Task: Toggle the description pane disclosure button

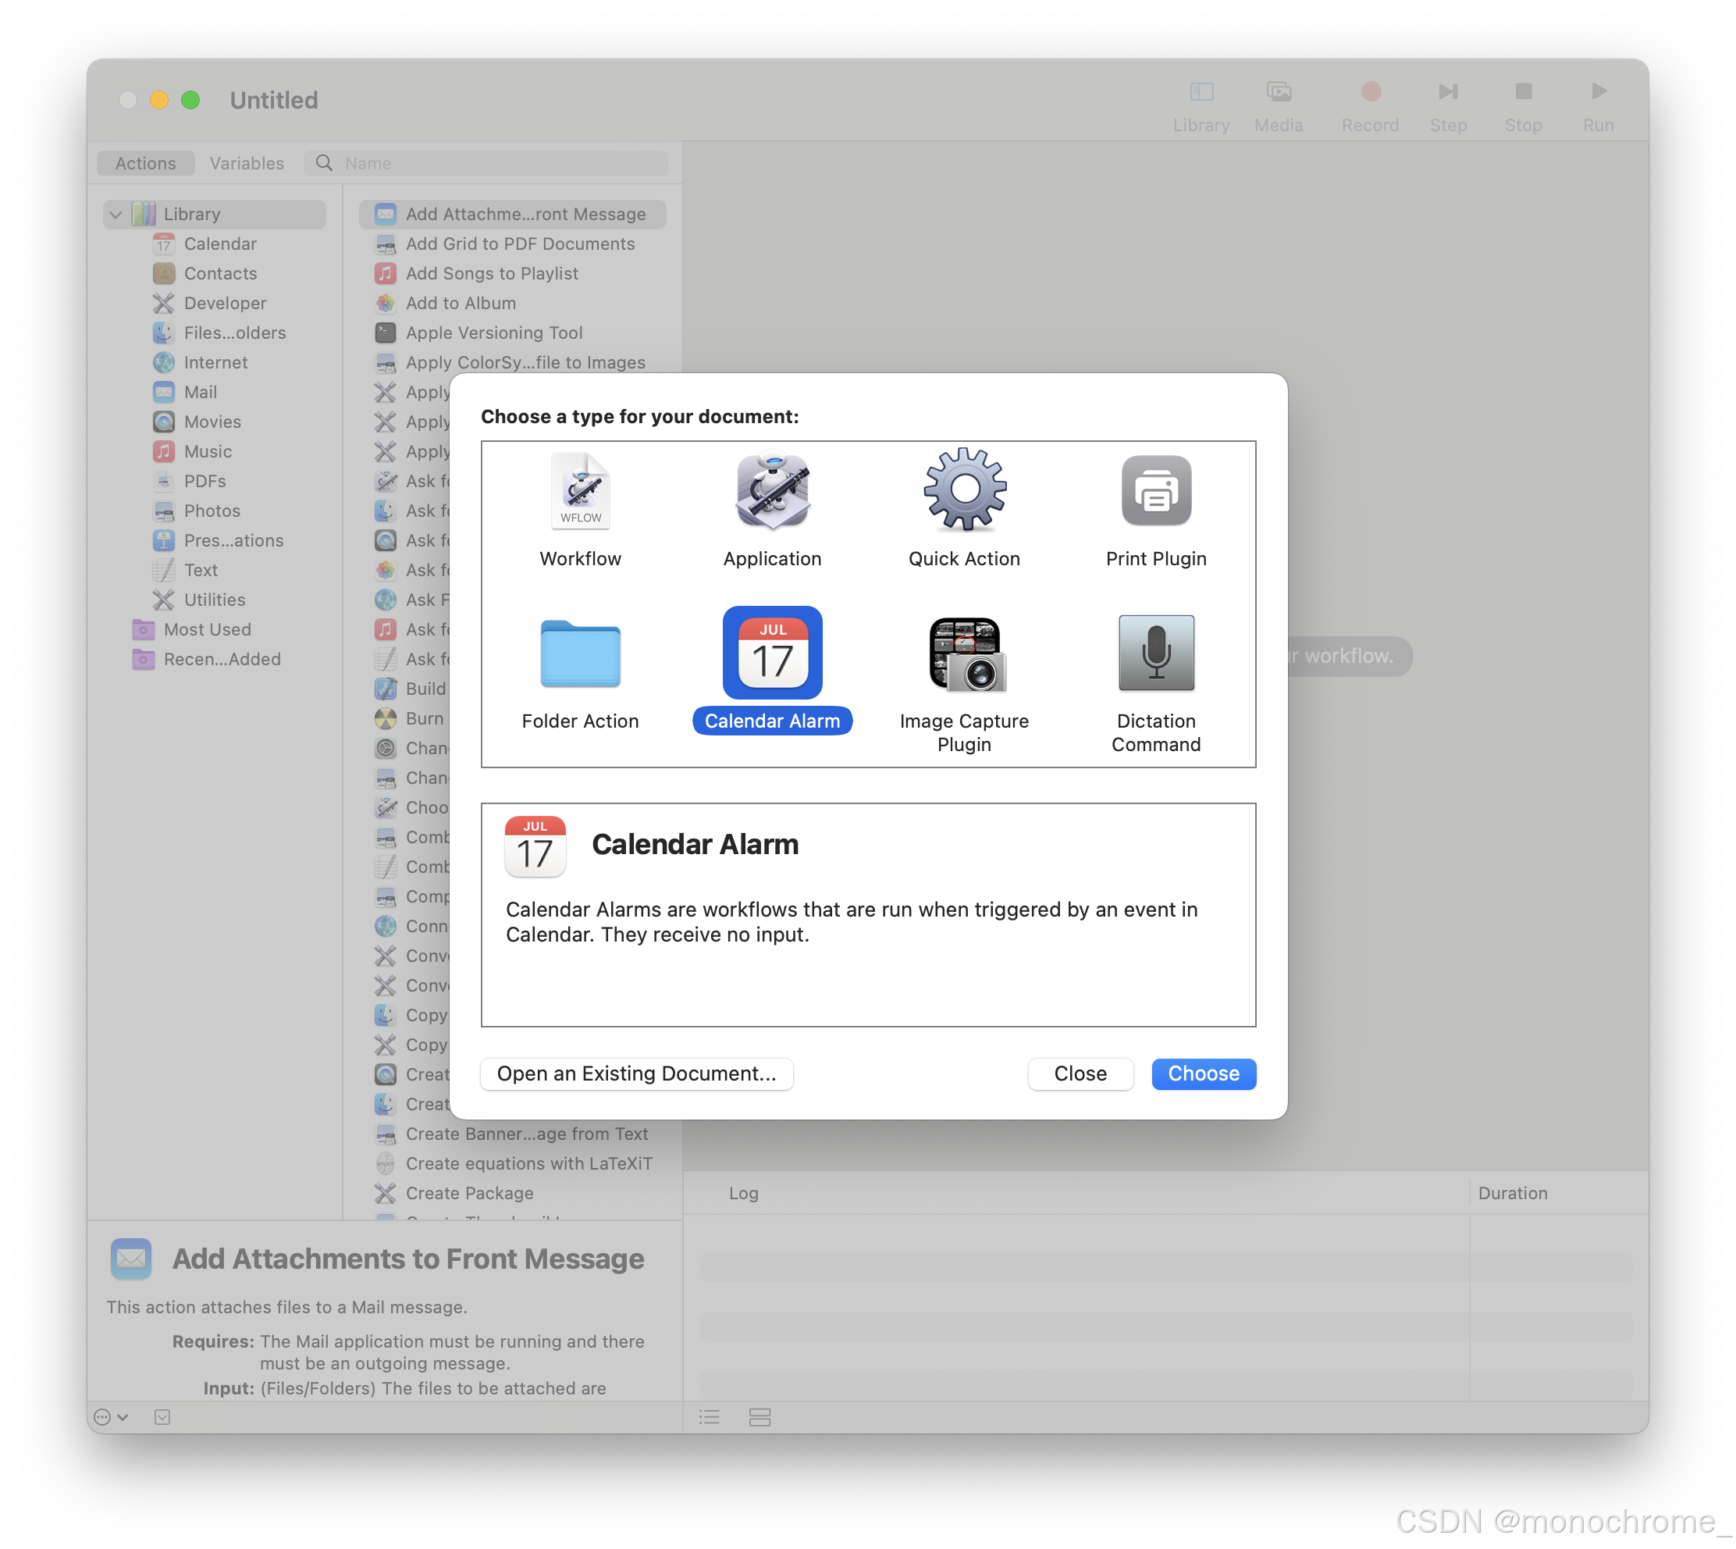Action: 162,1417
